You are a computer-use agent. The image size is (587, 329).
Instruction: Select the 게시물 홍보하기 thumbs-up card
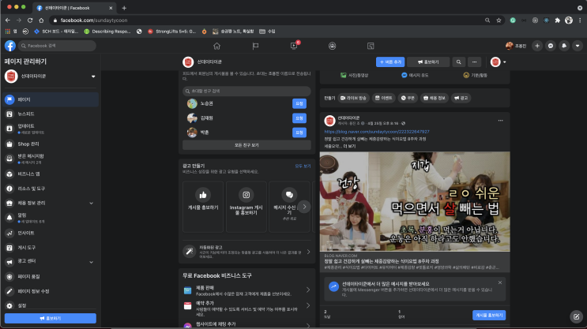203,207
